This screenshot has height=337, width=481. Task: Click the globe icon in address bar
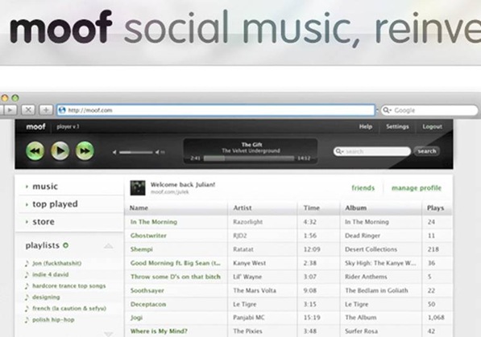point(62,110)
